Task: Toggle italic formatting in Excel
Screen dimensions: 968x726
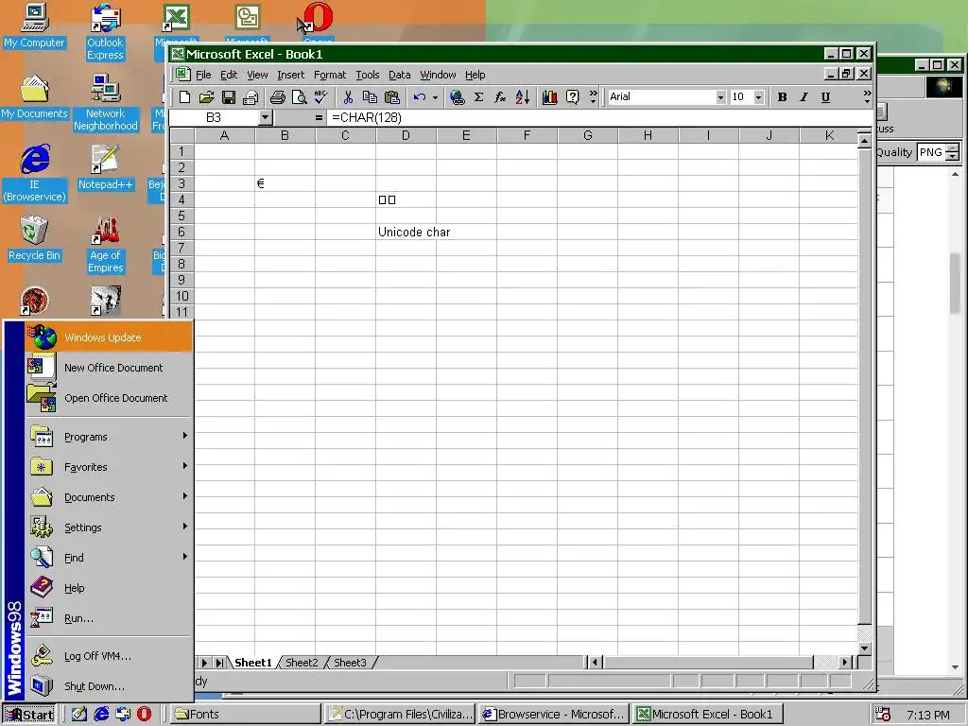Action: 804,97
